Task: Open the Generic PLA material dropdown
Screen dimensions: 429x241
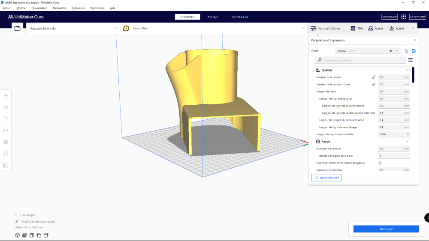Action: point(213,28)
